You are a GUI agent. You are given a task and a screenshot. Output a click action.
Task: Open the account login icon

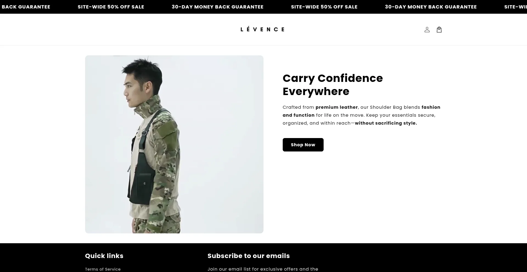(x=427, y=30)
